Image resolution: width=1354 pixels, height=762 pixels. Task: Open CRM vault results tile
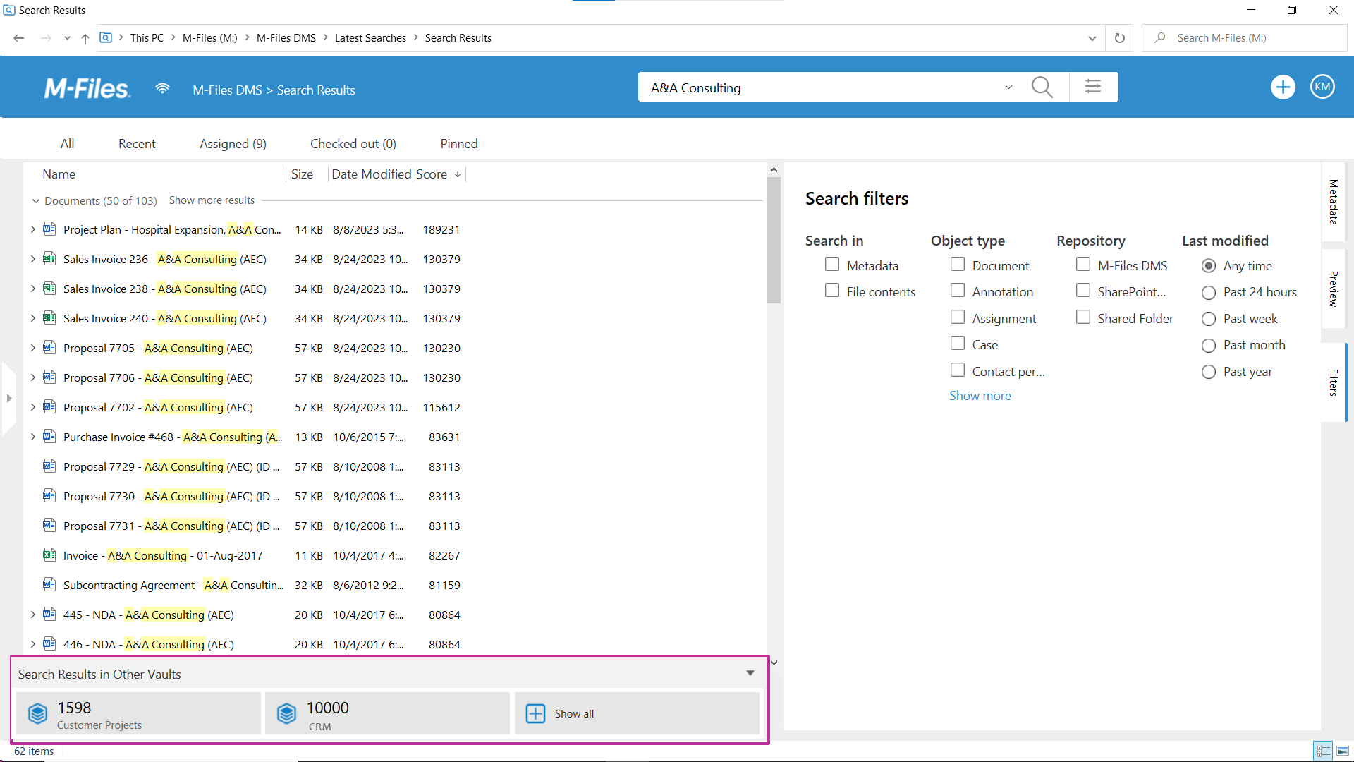pyautogui.click(x=387, y=713)
